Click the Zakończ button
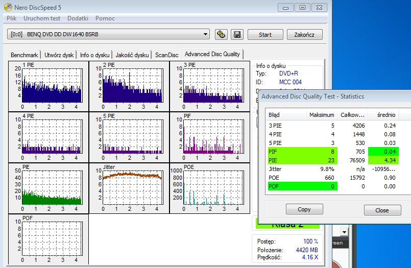Viewport: 411px width, 268px height. click(x=305, y=35)
